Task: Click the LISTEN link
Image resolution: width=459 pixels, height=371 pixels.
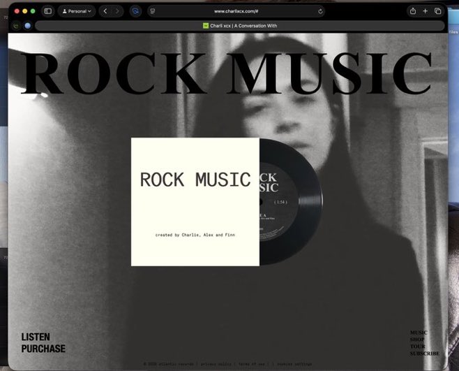Action: tap(36, 337)
